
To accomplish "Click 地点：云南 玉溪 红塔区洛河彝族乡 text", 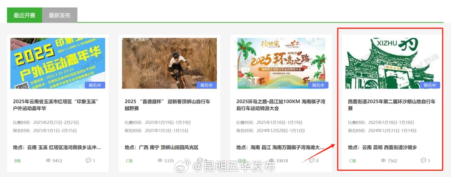I will pos(57,147).
